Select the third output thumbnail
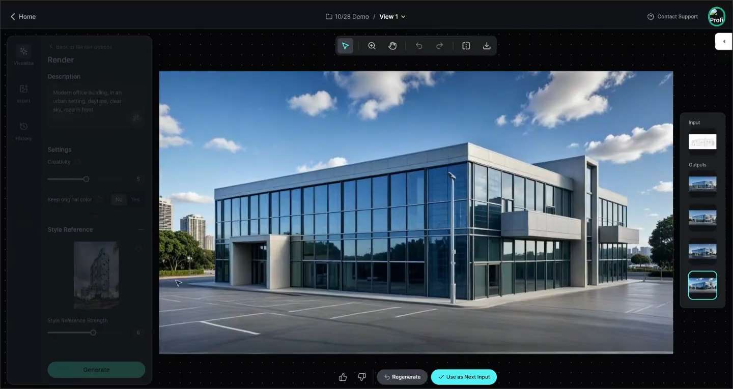 (x=702, y=251)
